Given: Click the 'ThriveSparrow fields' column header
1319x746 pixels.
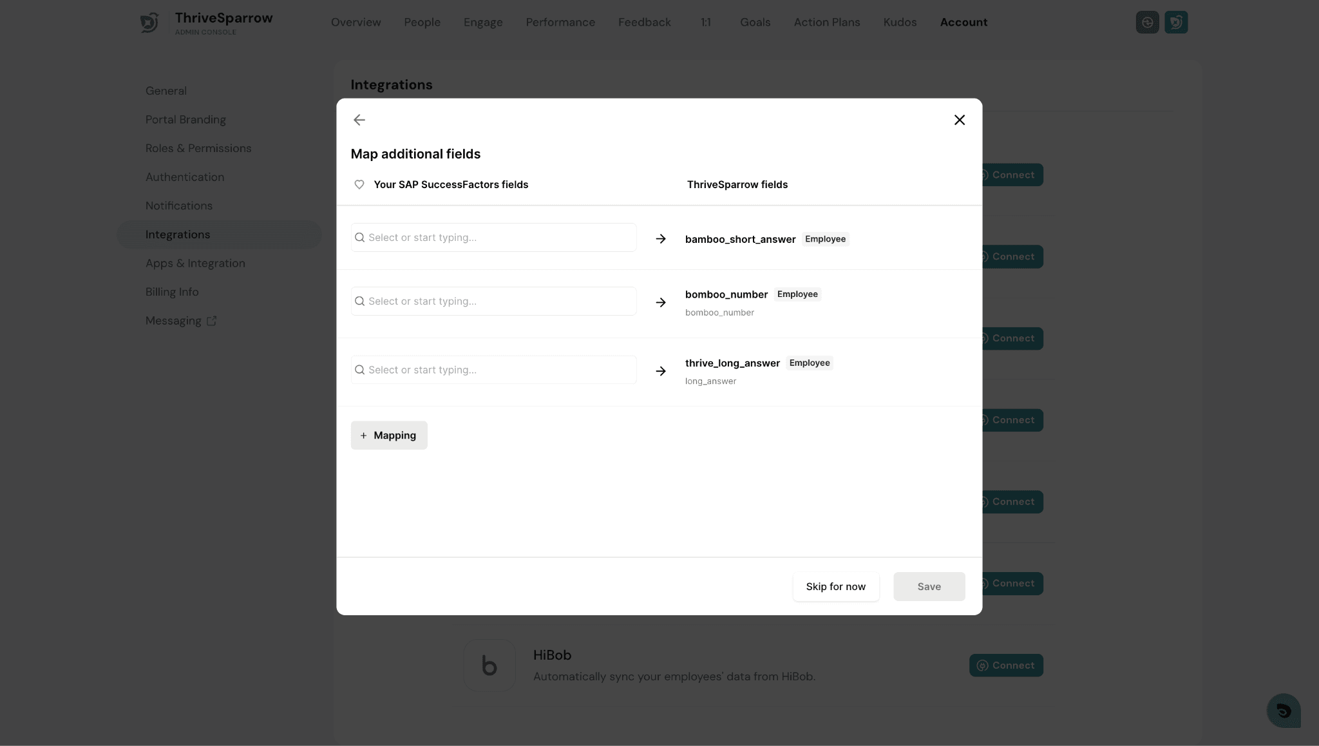Looking at the screenshot, I should click(737, 184).
